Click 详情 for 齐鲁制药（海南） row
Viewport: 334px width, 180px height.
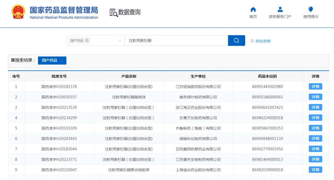[x=315, y=128]
